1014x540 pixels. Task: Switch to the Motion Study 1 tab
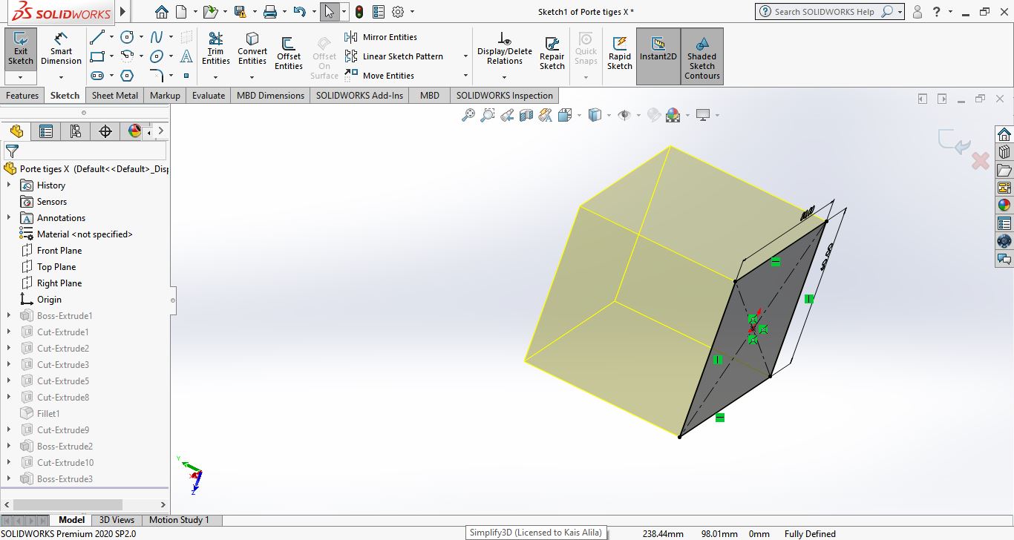click(179, 520)
